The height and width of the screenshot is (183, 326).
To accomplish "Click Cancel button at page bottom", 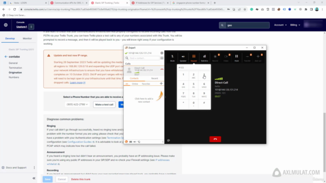I will (62, 179).
